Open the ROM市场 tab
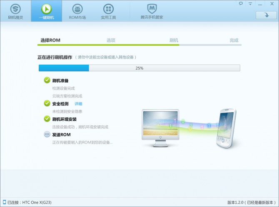This screenshot has height=207, width=279. tap(77, 11)
